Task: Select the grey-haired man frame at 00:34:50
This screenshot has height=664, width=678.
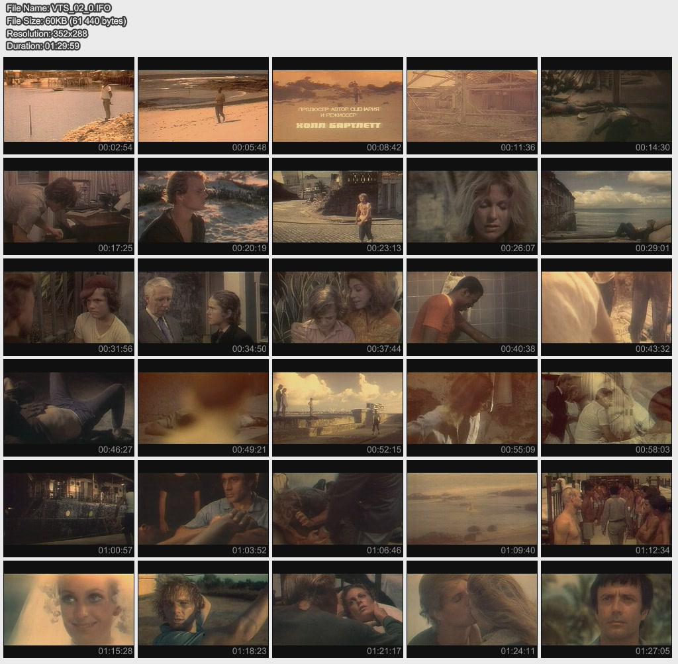Action: [x=203, y=307]
